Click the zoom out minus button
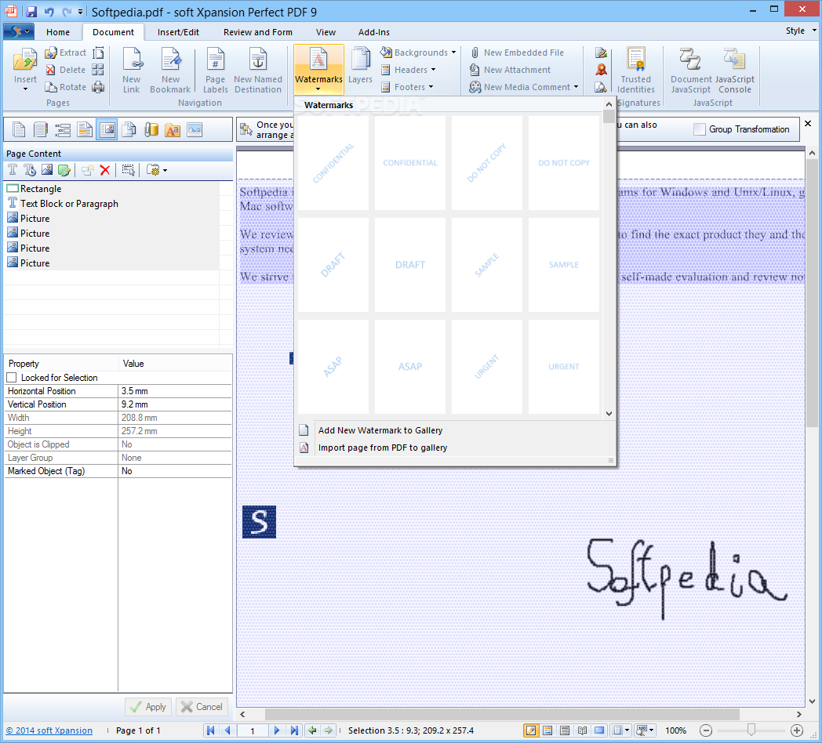822x743 pixels. pos(706,730)
